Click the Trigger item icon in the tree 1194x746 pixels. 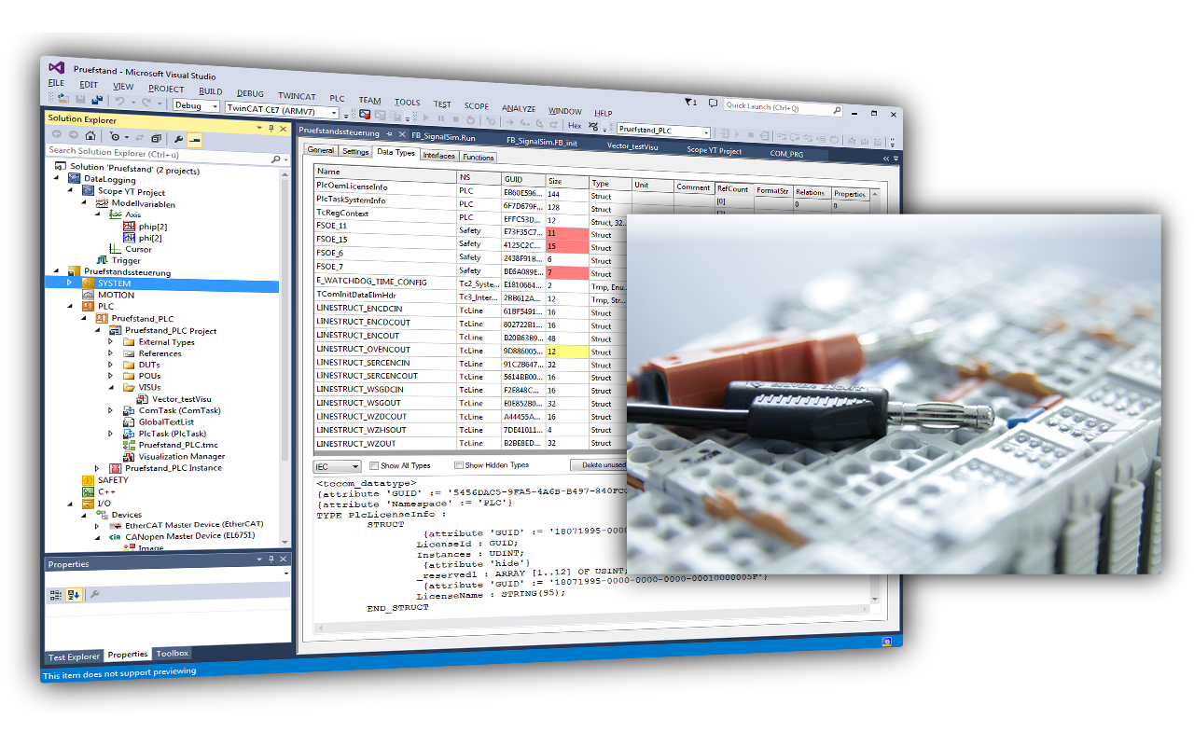point(103,260)
